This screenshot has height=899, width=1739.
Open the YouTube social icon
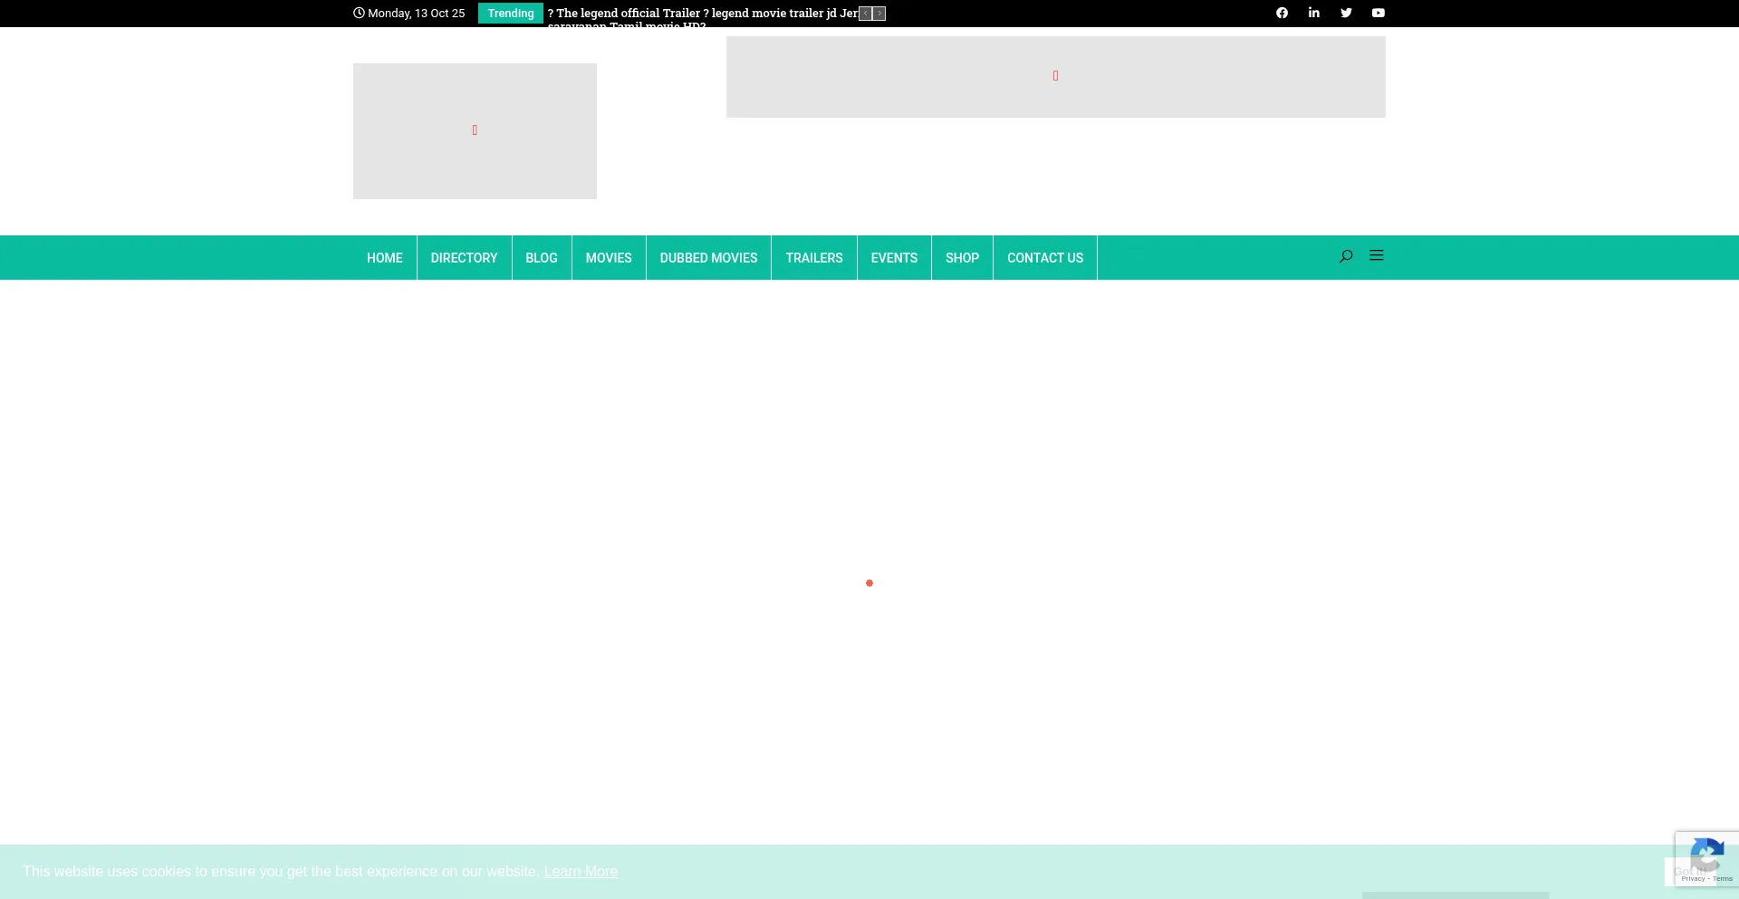[1378, 13]
